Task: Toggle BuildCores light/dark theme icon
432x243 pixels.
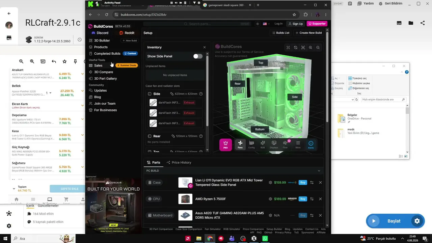Action: [258, 24]
